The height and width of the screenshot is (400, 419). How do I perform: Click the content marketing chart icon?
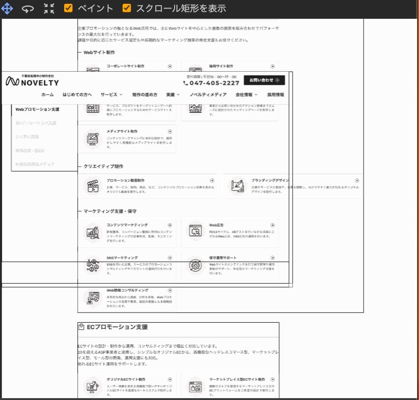93,232
